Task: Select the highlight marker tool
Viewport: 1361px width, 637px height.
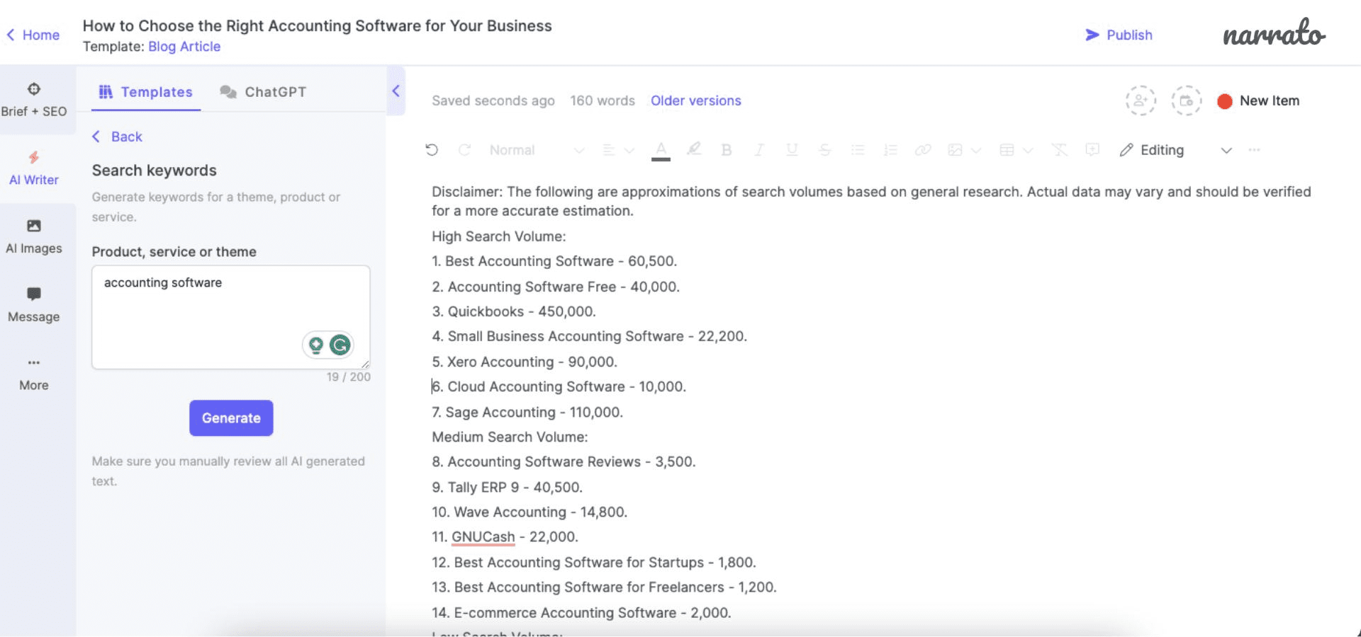Action: [694, 149]
